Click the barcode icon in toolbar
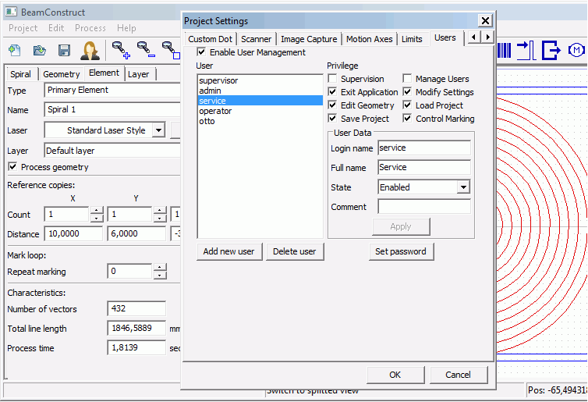This screenshot has height=402, width=588. (504, 50)
